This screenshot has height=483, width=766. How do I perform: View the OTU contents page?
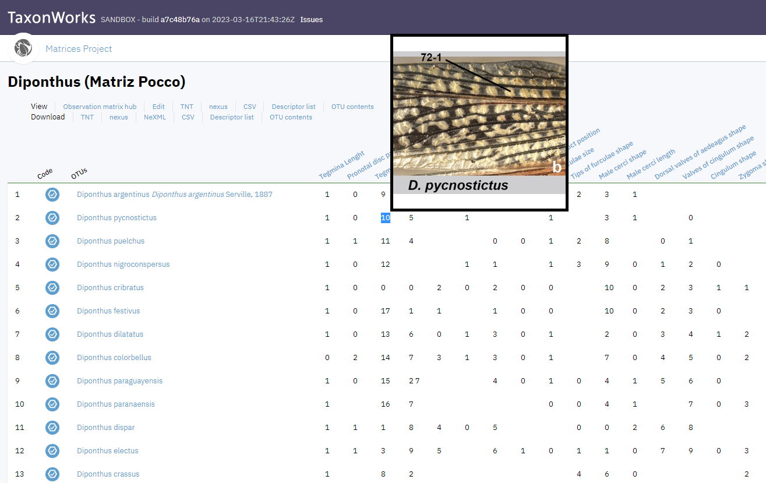pyautogui.click(x=352, y=107)
